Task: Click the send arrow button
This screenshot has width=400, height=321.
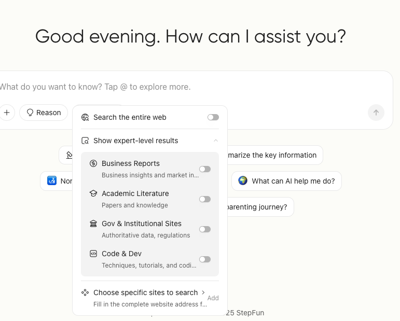Action: tap(376, 113)
